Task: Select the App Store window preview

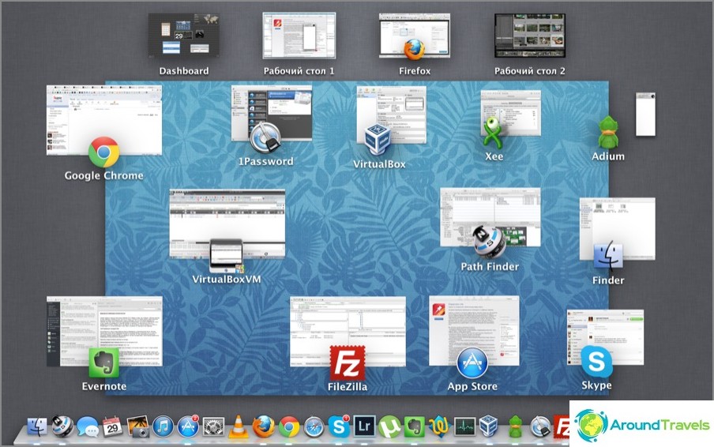Action: (474, 330)
